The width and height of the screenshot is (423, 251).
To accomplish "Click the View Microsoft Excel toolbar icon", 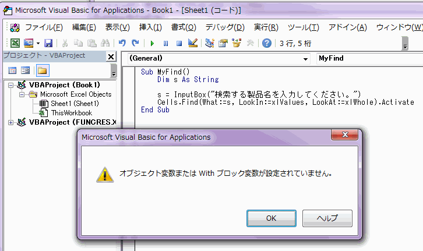I will 15,43.
